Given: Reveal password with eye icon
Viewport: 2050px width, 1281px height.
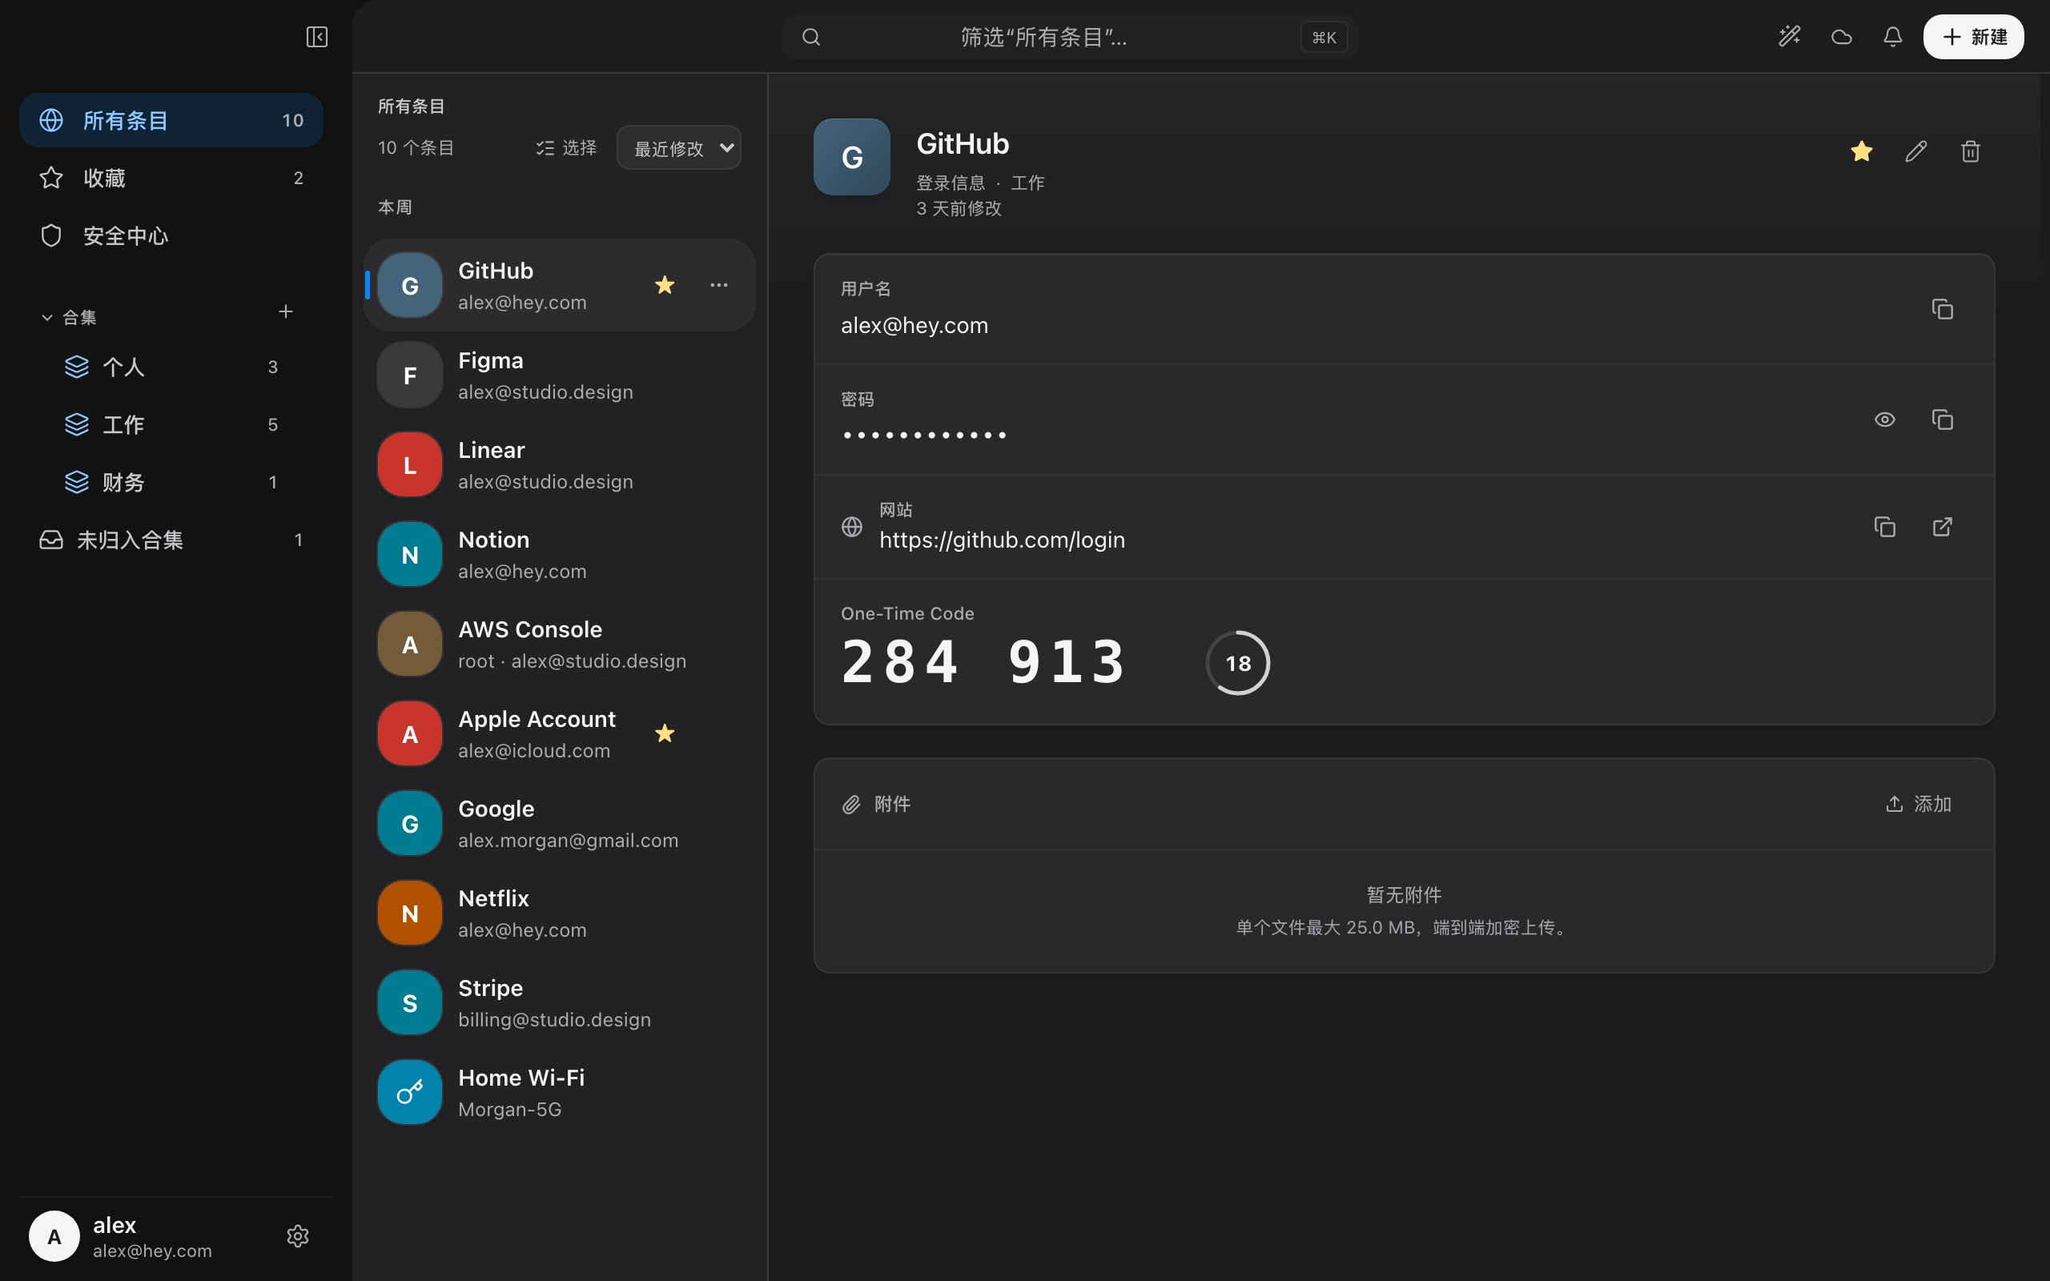Looking at the screenshot, I should pyautogui.click(x=1885, y=420).
